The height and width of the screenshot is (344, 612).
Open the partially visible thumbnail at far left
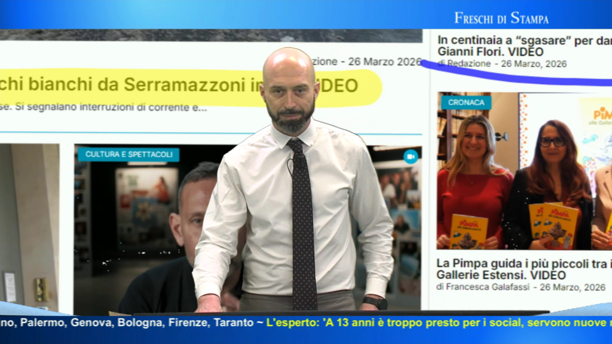point(29,227)
